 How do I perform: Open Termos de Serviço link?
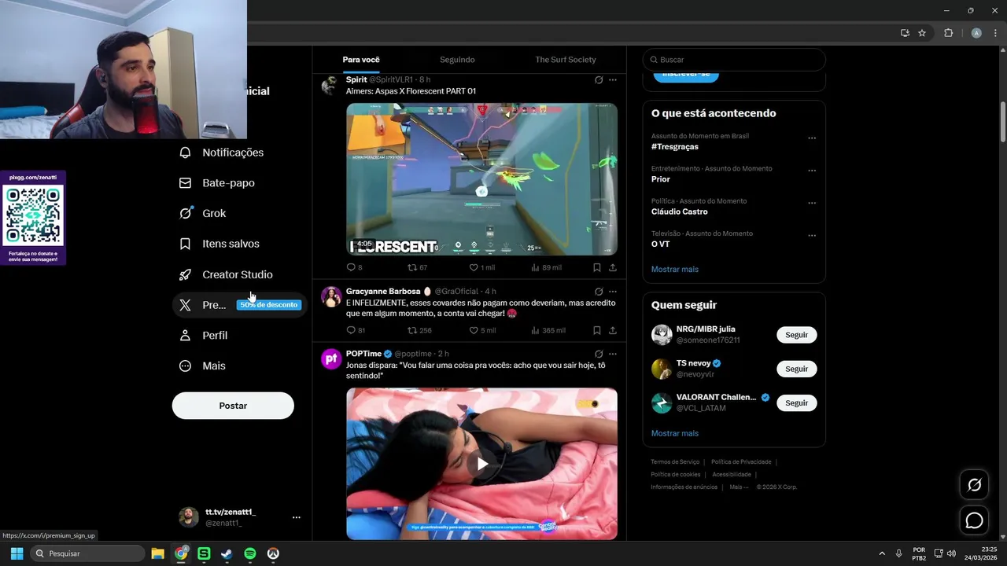pyautogui.click(x=675, y=462)
